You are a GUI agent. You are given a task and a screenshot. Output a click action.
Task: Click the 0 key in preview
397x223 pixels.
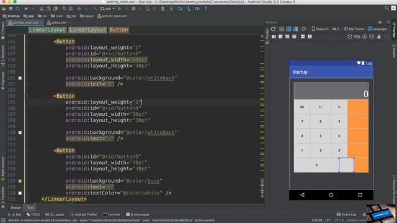point(316,165)
